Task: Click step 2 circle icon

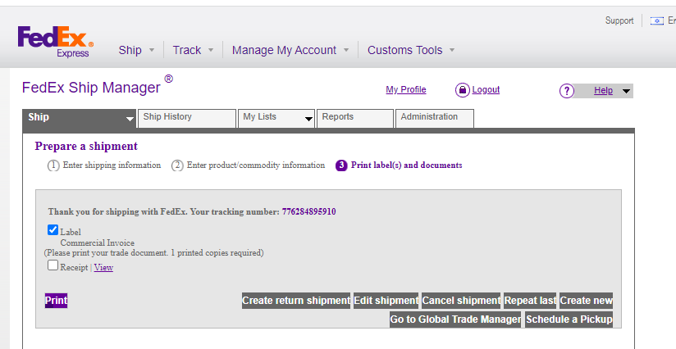Action: 177,165
